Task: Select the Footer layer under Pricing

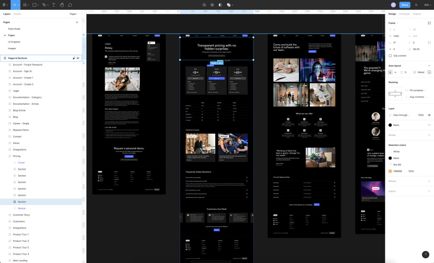Action: pyautogui.click(x=21, y=162)
